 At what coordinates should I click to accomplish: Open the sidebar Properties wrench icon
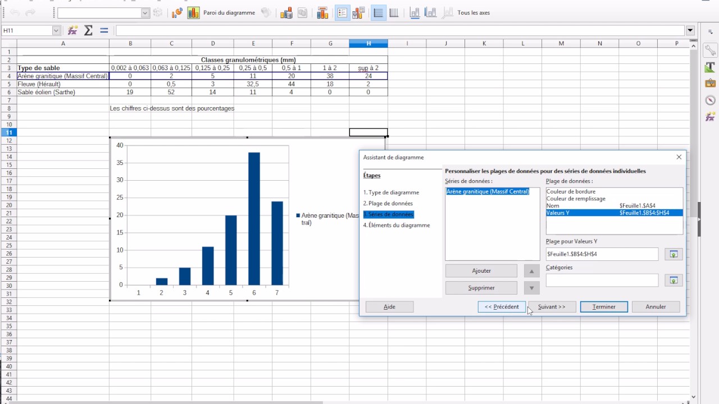(x=711, y=50)
